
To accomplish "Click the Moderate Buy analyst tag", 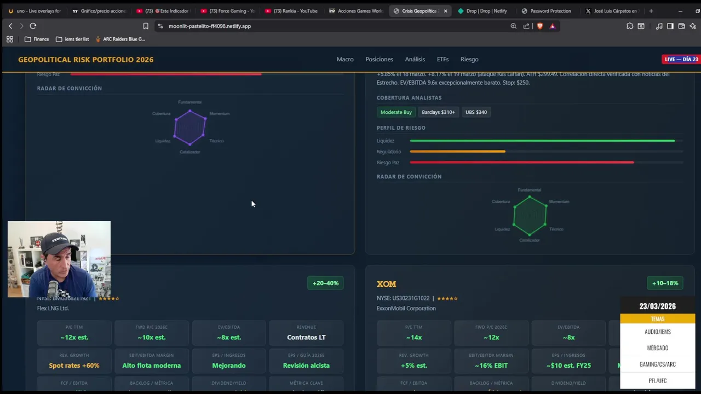I will tap(396, 112).
